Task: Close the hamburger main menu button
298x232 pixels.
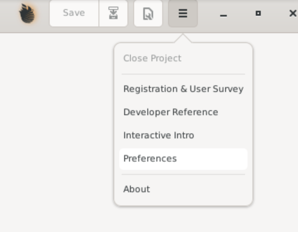Action: tap(183, 13)
